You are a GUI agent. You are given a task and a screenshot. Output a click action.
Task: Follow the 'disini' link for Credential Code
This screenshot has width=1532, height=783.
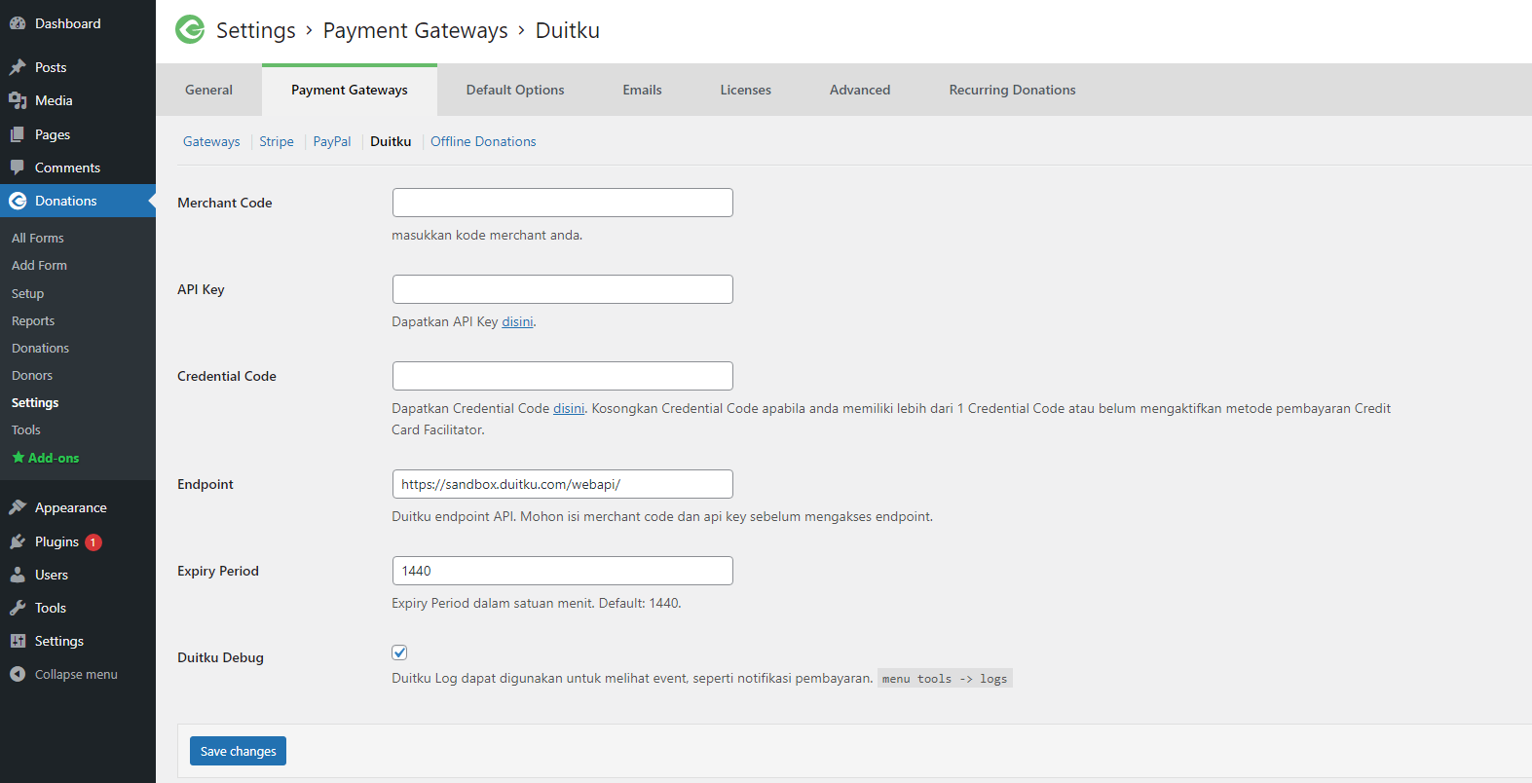click(569, 408)
